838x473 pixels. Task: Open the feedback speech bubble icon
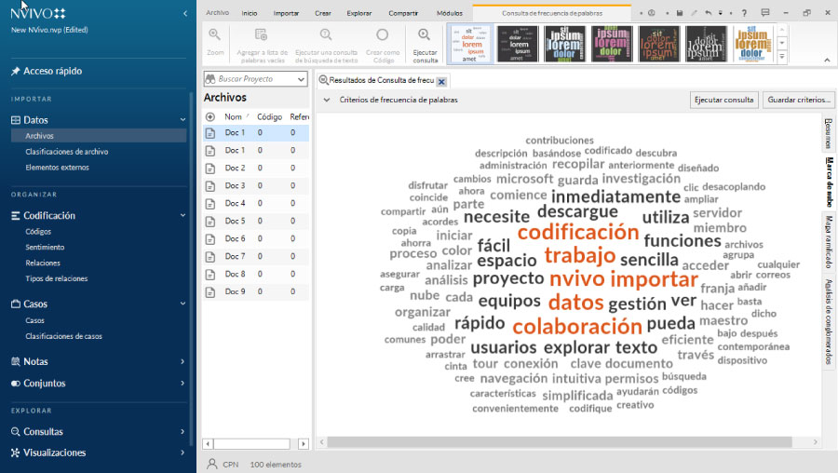(765, 13)
